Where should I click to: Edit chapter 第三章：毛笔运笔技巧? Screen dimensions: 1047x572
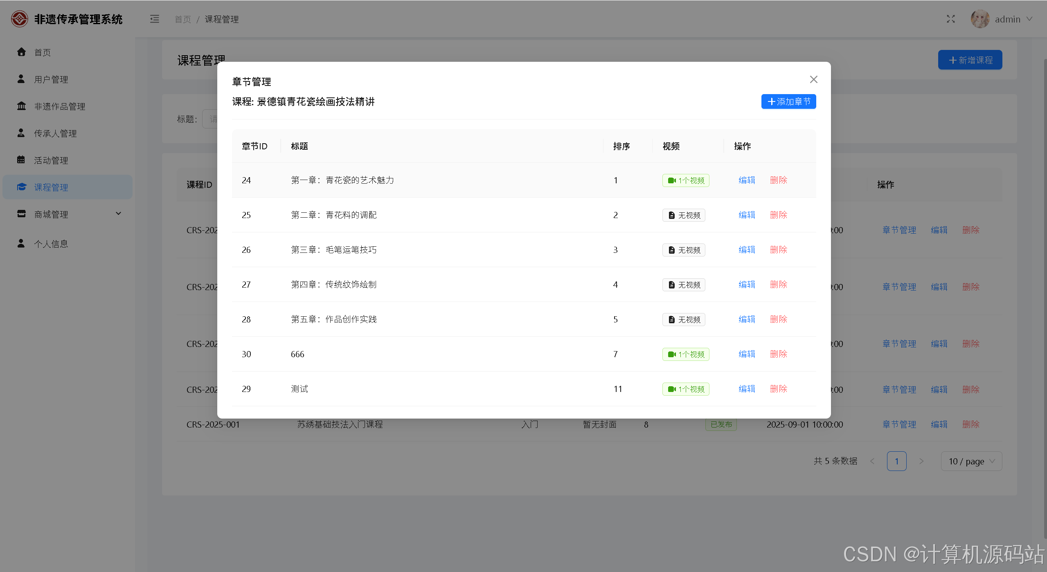[x=746, y=250]
